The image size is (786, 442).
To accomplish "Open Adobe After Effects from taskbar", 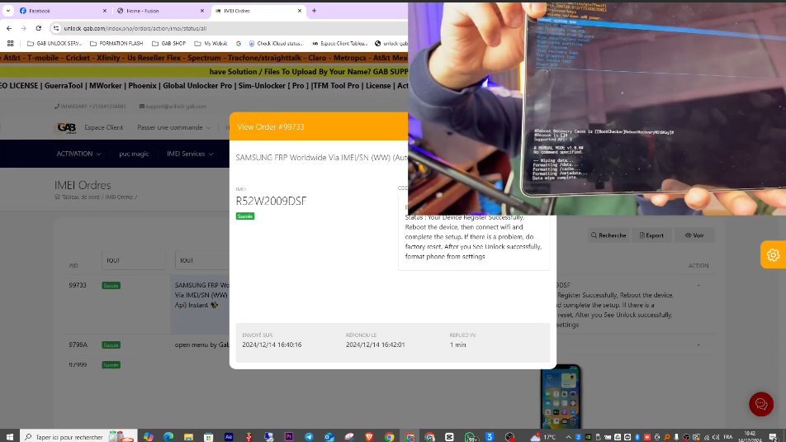I will pyautogui.click(x=229, y=437).
